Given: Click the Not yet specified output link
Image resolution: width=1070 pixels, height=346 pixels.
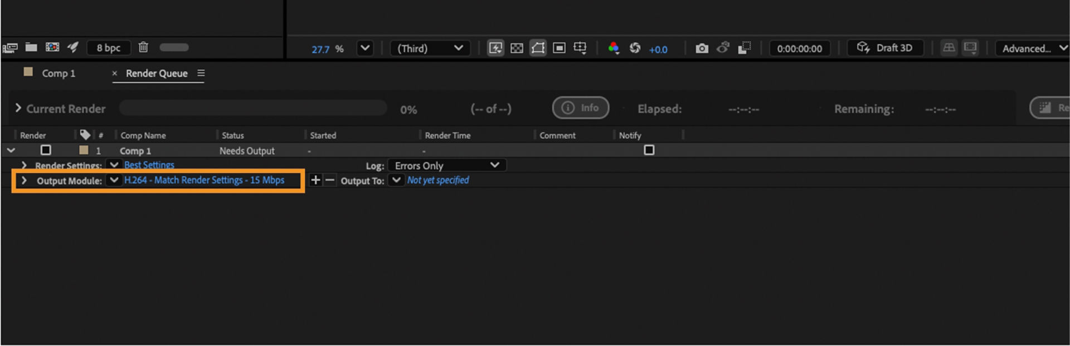Looking at the screenshot, I should click(x=438, y=180).
